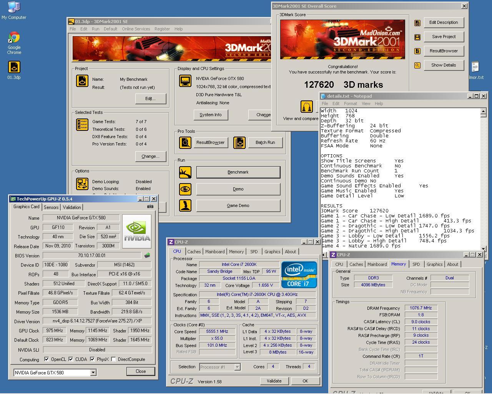Image resolution: width=492 pixels, height=394 pixels.
Task: Open the Mainboard tab in CPU-Z processor window
Action: pyautogui.click(x=215, y=252)
